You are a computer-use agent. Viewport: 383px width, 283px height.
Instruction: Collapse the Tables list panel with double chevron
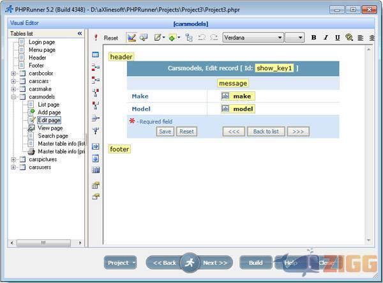coord(80,33)
